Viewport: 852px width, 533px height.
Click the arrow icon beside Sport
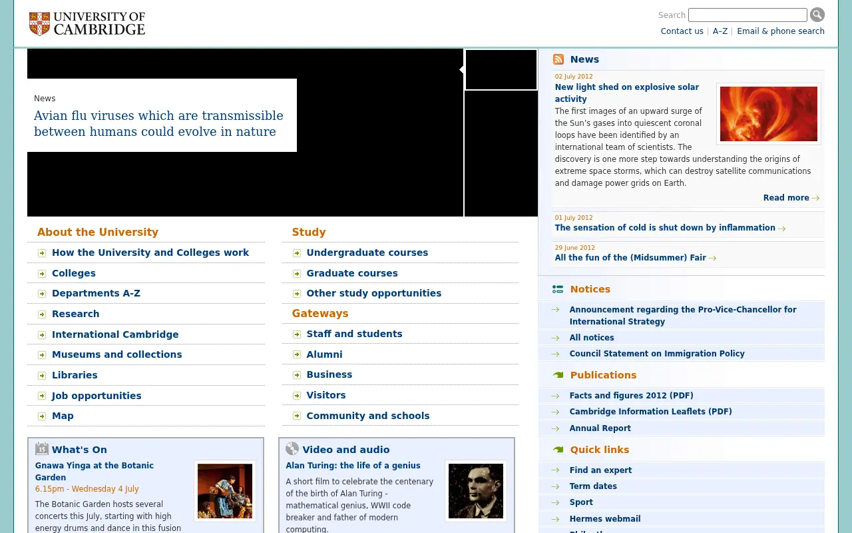[555, 502]
